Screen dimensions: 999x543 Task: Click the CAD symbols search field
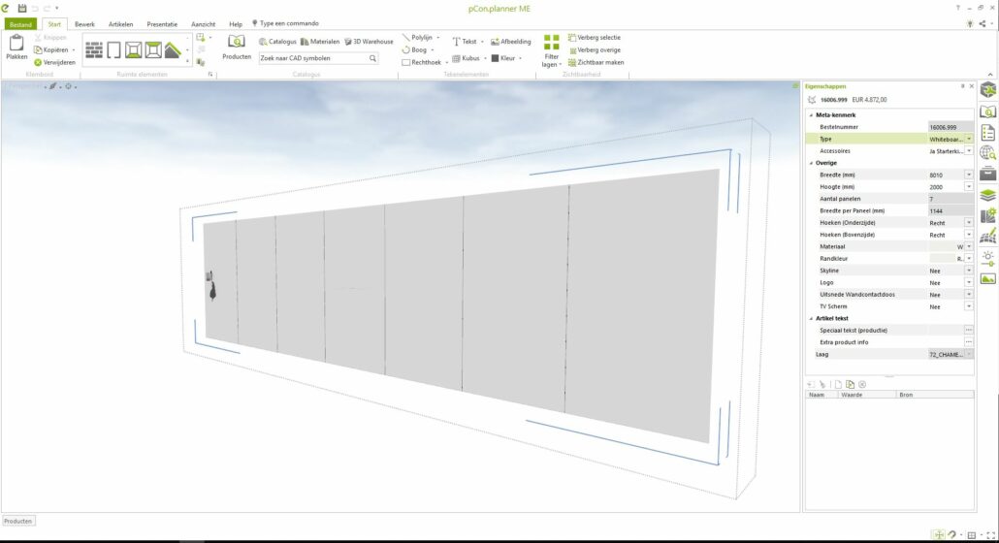[312, 58]
